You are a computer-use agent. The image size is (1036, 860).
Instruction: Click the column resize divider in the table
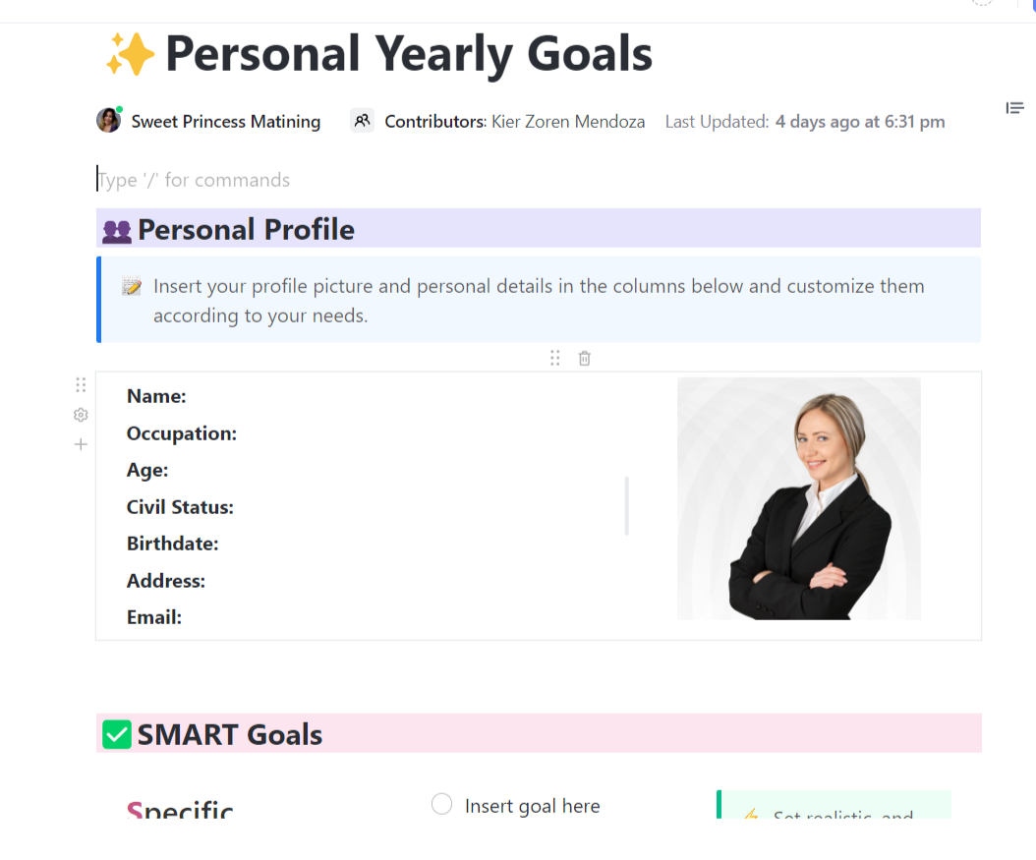coord(628,507)
